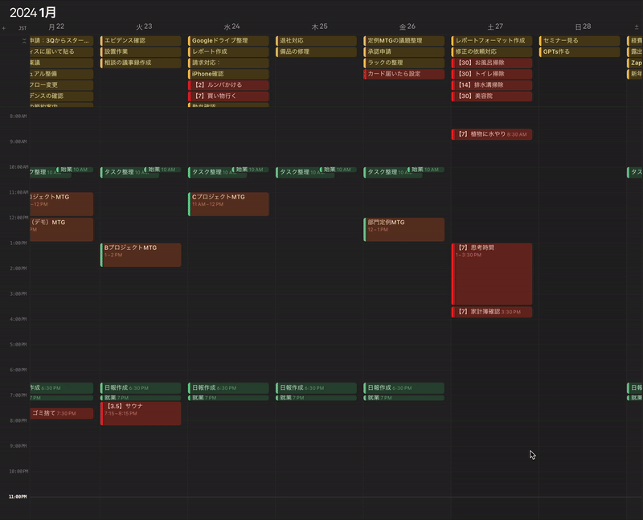Open Tuesday's 日報作成 6:30 PM event
This screenshot has height=520, width=643.
tap(141, 388)
